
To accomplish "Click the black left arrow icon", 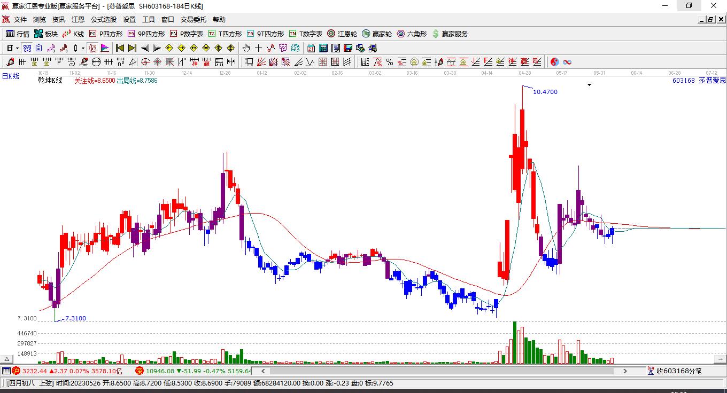I will (x=145, y=48).
